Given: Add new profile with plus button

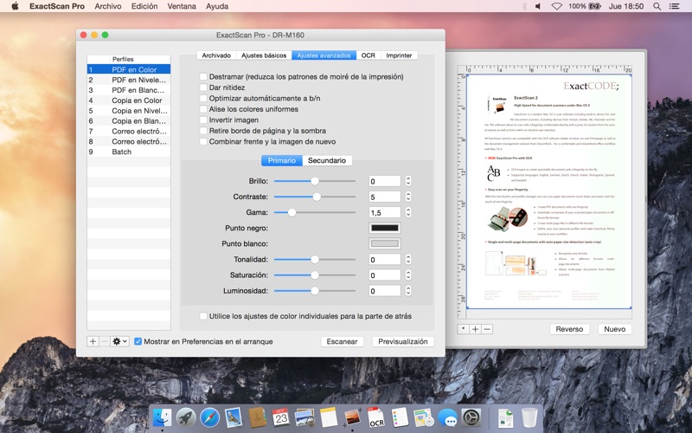Looking at the screenshot, I should click(x=93, y=341).
